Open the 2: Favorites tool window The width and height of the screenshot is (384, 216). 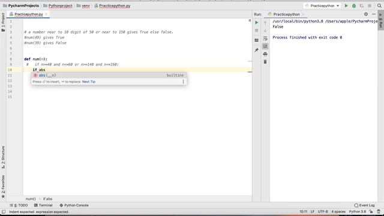tap(3, 187)
